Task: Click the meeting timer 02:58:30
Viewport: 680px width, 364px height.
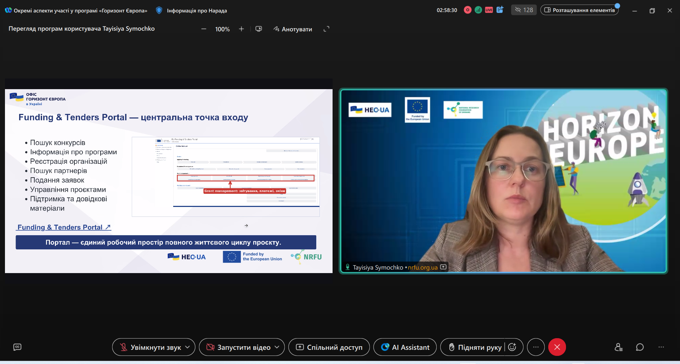Action: tap(447, 10)
